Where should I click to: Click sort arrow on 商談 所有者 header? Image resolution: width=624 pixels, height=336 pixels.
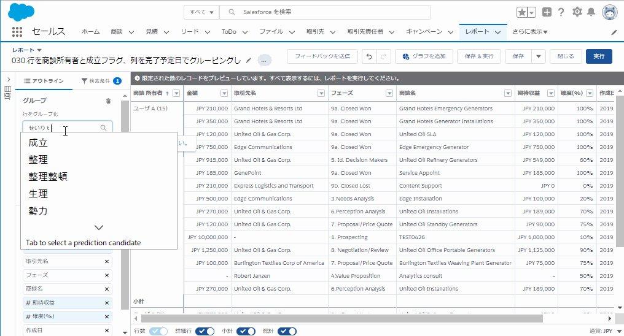(167, 93)
